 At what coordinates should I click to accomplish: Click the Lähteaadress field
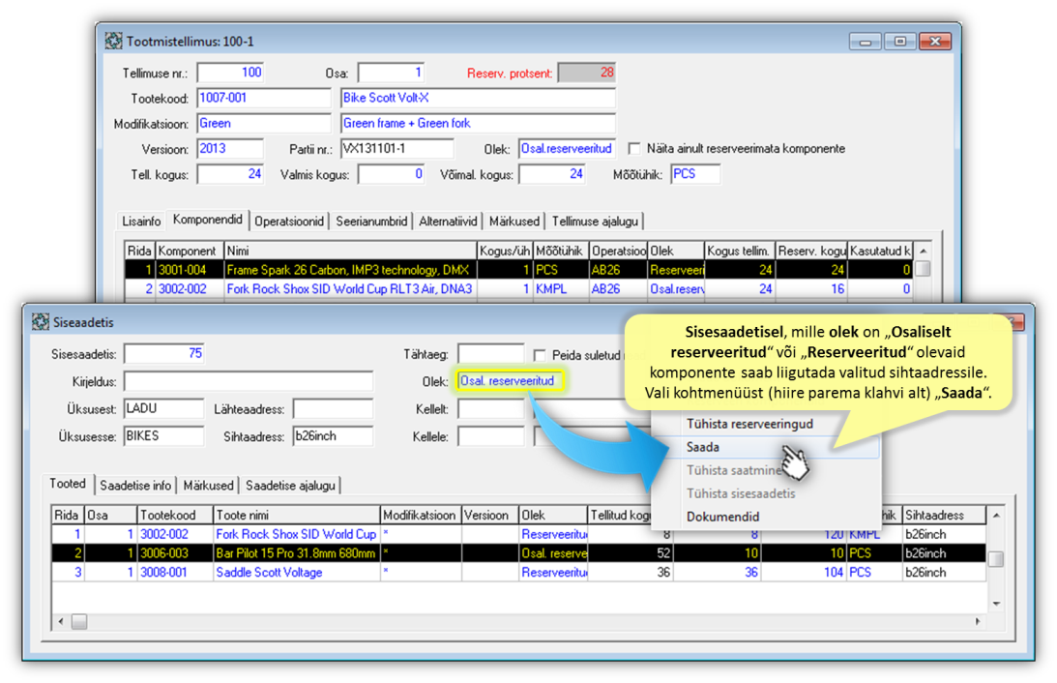tap(333, 408)
